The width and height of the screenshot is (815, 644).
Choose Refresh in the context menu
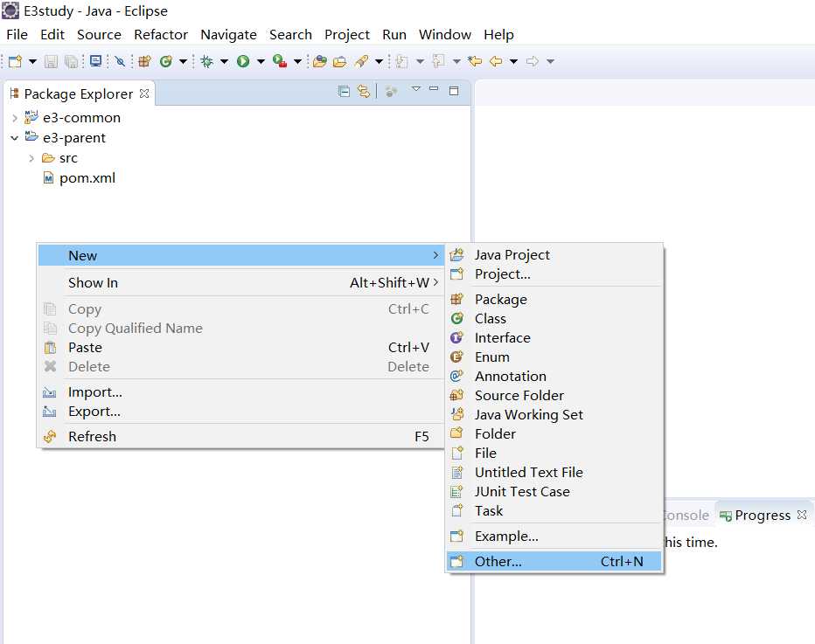tap(241, 437)
